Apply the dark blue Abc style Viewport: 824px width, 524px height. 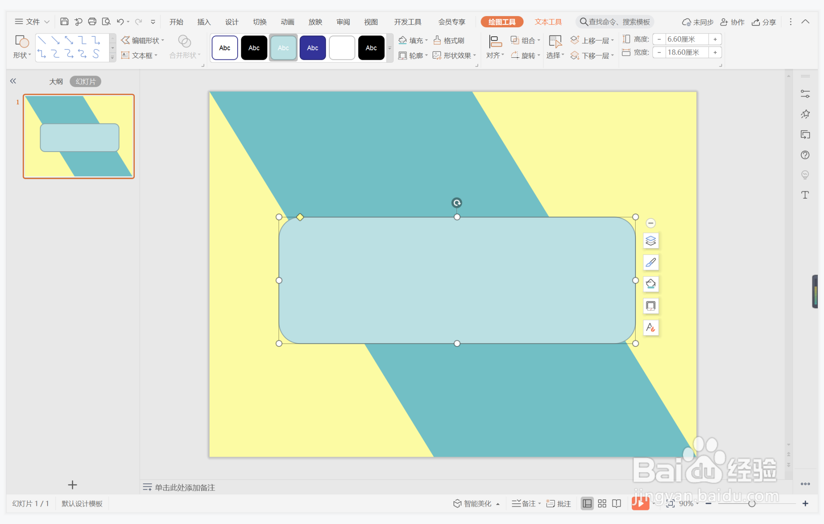[312, 48]
